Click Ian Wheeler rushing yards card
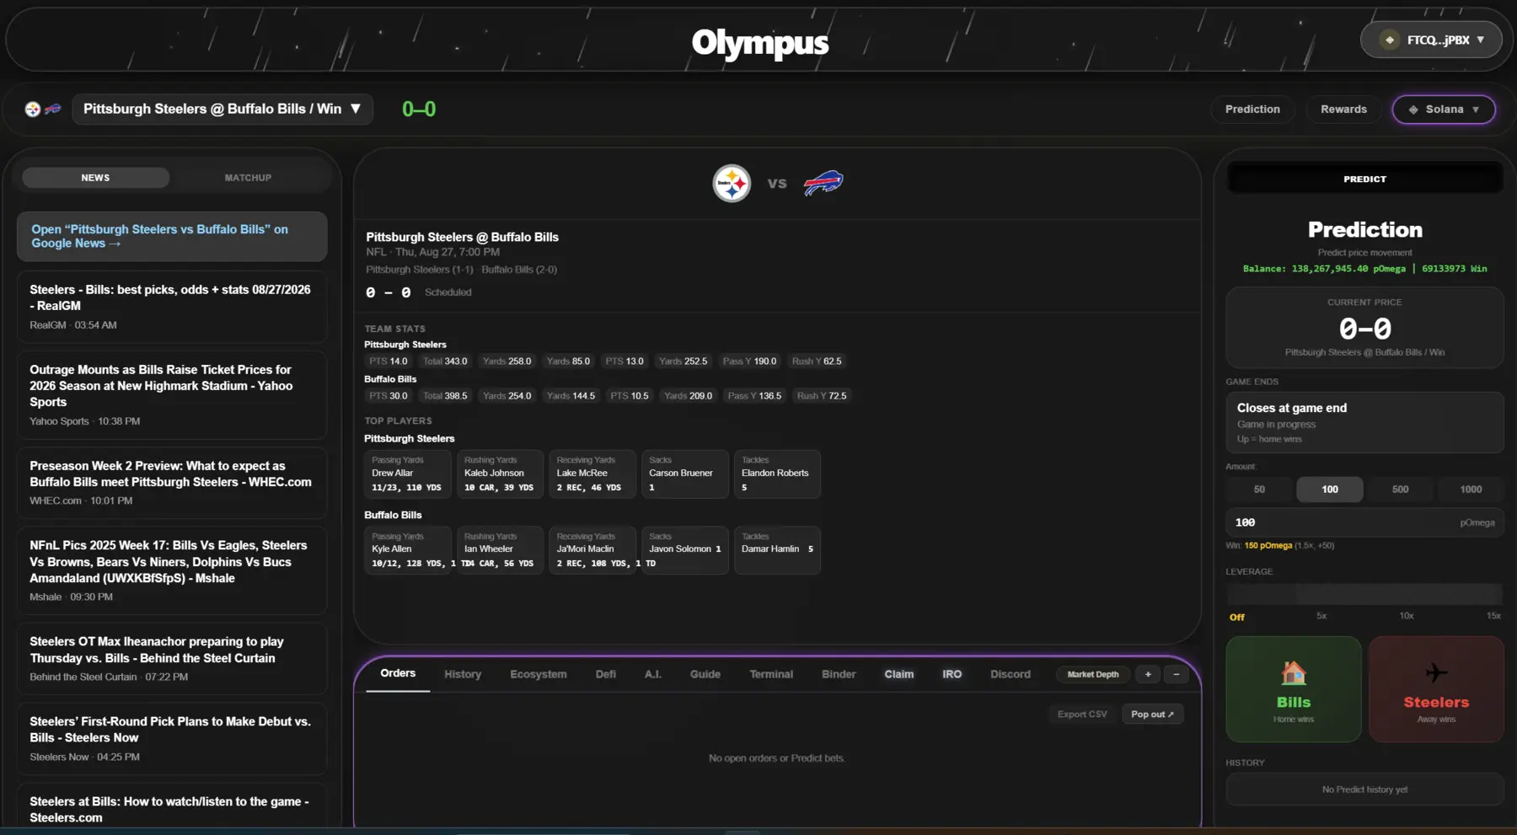 point(500,549)
